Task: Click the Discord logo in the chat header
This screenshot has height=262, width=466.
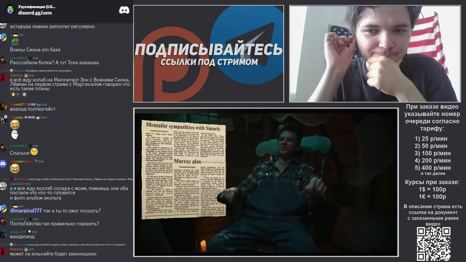Action: click(124, 10)
